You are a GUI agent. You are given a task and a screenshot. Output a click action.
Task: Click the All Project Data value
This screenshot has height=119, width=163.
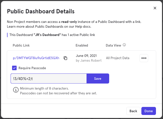117,58
